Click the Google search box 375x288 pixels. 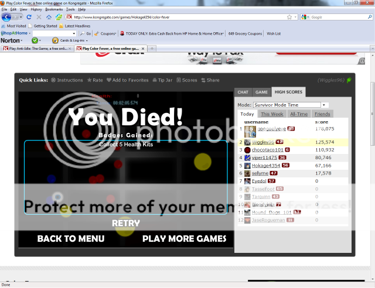pos(339,17)
